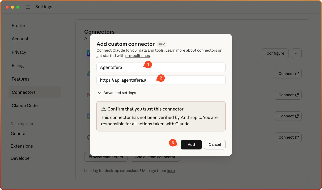Screen dimensions: 322x190
Task: Click the red step 2 marker
Action: pyautogui.click(x=161, y=78)
